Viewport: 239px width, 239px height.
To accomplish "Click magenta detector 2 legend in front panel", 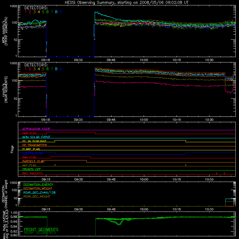I will (30, 12).
